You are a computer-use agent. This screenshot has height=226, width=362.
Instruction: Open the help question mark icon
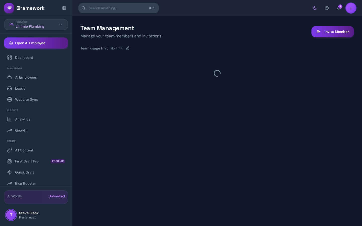click(327, 8)
